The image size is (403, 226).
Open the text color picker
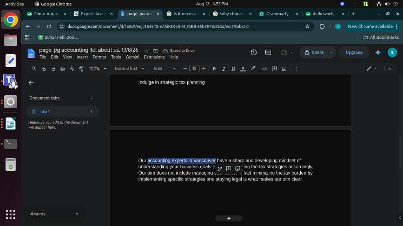pyautogui.click(x=243, y=69)
